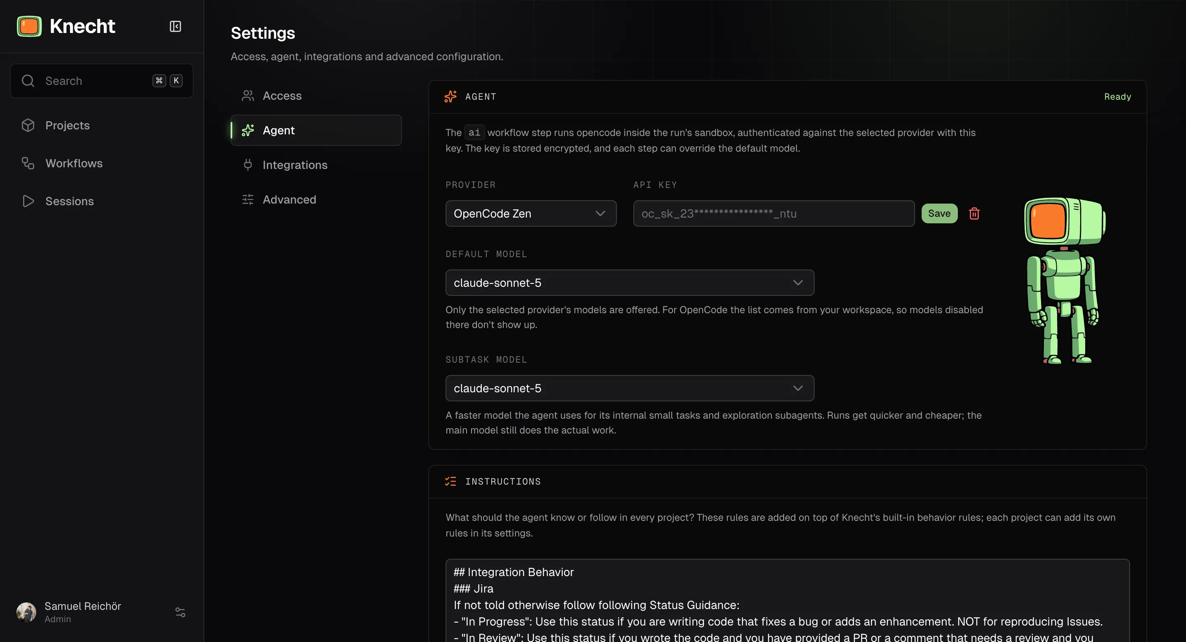Click the Integrations plug icon
Screen dimensions: 1186x642
(247, 165)
